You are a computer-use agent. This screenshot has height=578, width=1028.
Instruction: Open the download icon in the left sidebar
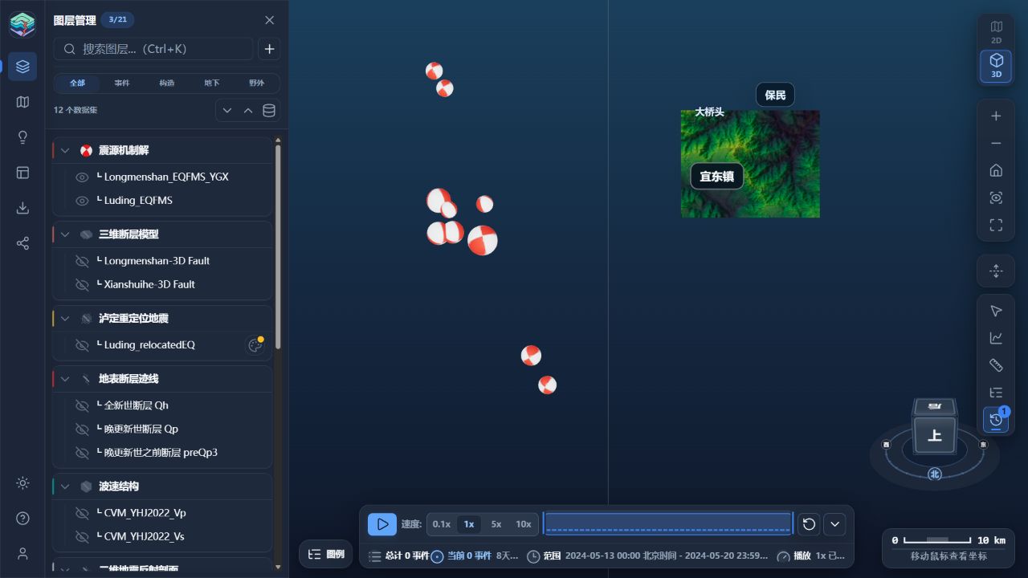22,208
